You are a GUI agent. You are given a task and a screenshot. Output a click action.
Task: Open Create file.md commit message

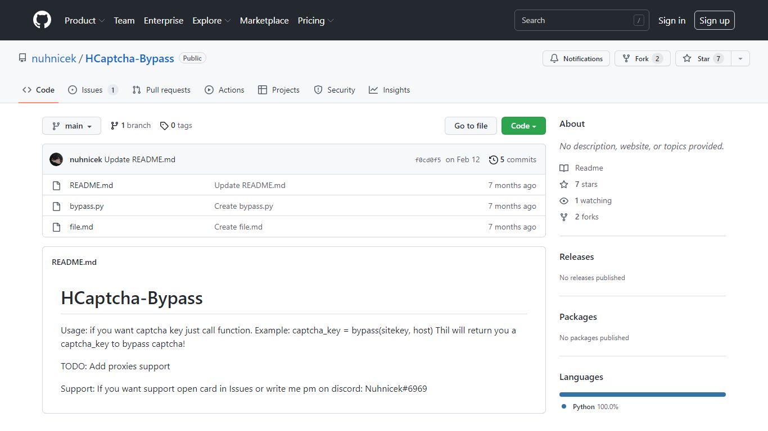click(238, 227)
